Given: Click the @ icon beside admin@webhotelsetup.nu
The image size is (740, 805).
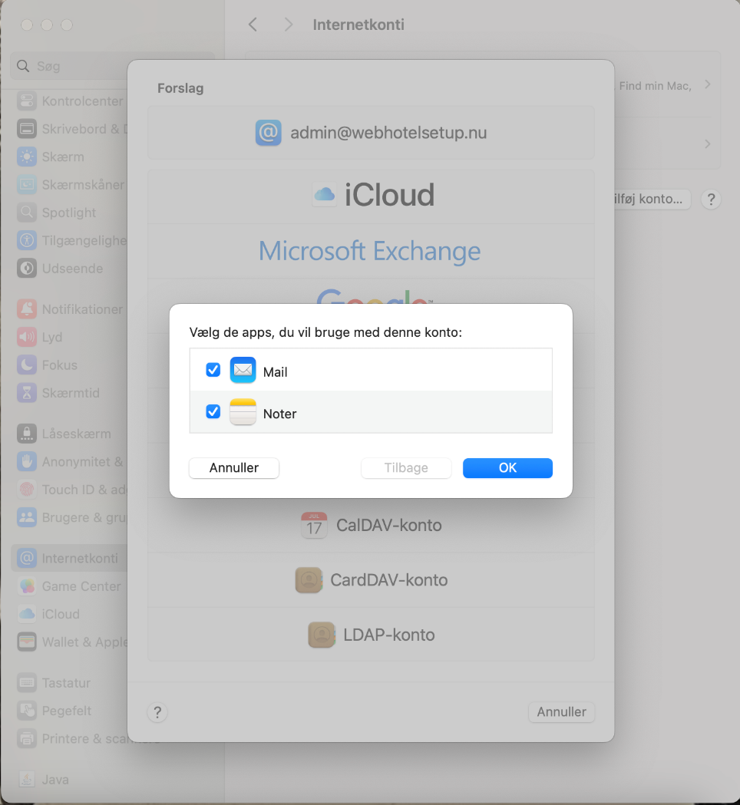Looking at the screenshot, I should coord(268,133).
